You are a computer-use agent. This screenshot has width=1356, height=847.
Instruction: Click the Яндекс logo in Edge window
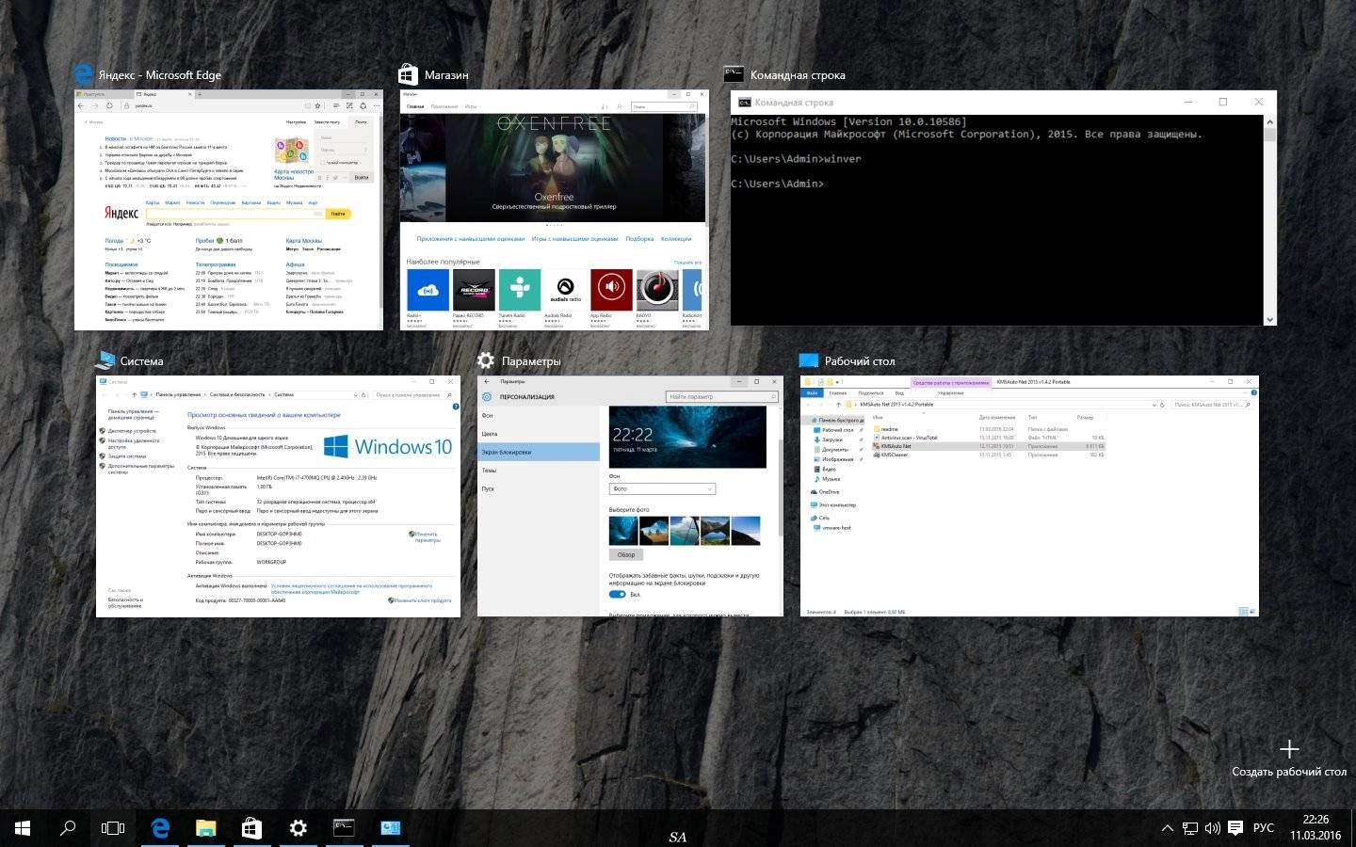pos(121,214)
